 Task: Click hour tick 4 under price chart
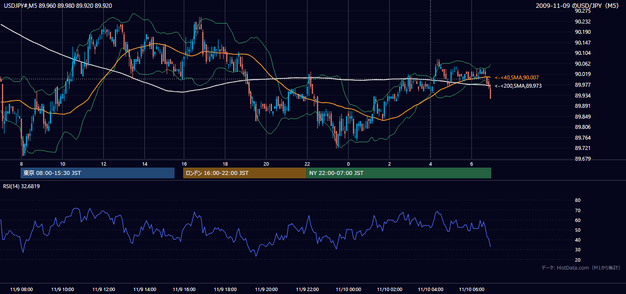pos(430,163)
